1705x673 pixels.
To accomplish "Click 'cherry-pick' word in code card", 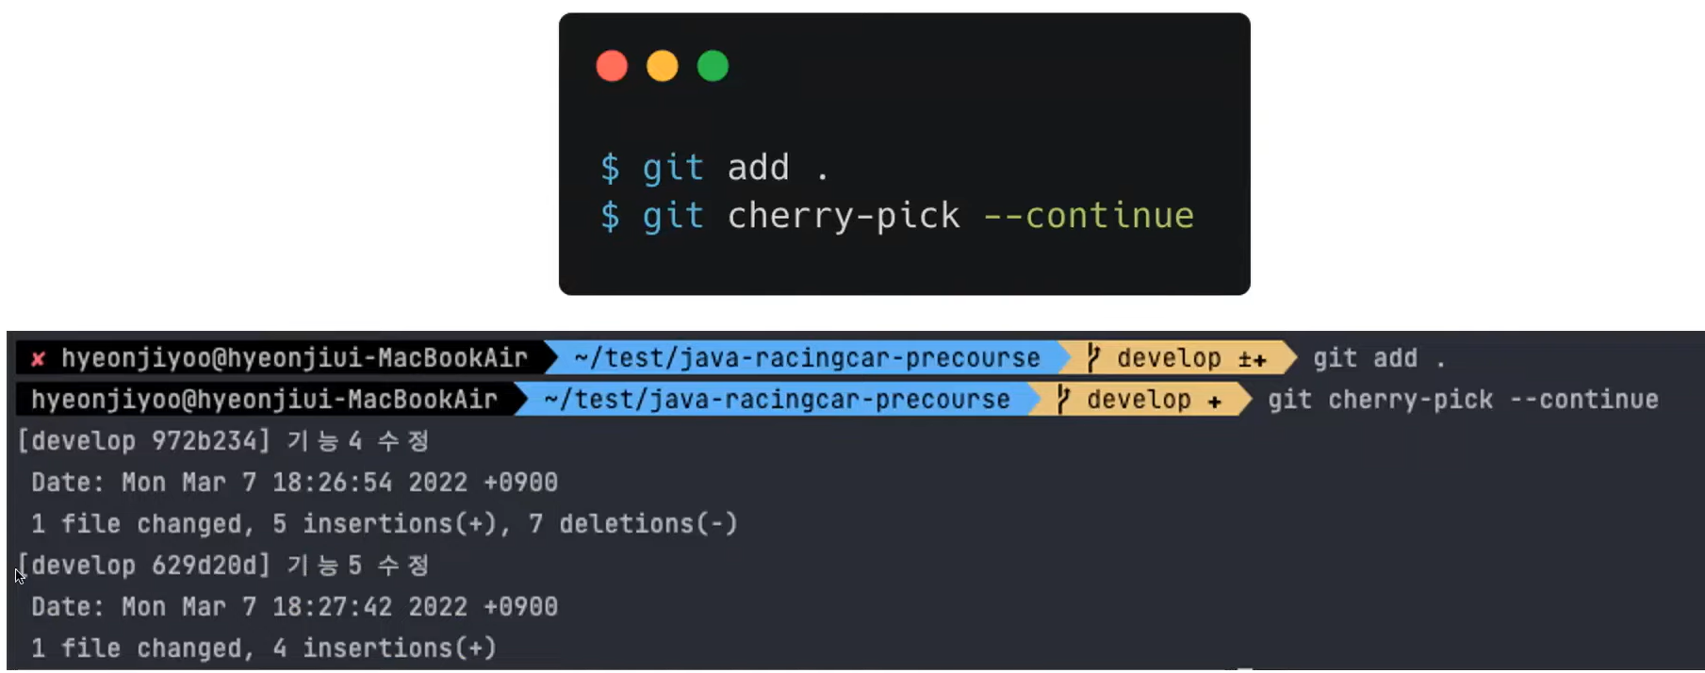I will coord(844,217).
